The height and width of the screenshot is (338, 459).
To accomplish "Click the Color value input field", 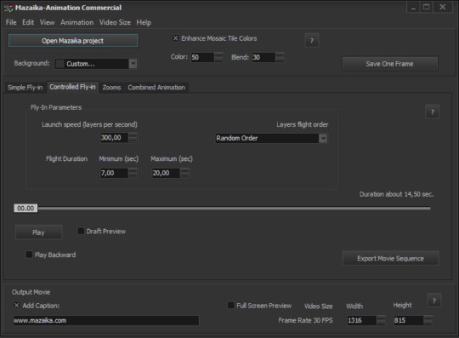I will pyautogui.click(x=202, y=57).
